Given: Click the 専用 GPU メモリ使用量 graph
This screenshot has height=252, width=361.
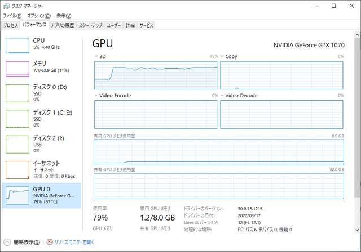Looking at the screenshot, I should click(218, 151).
